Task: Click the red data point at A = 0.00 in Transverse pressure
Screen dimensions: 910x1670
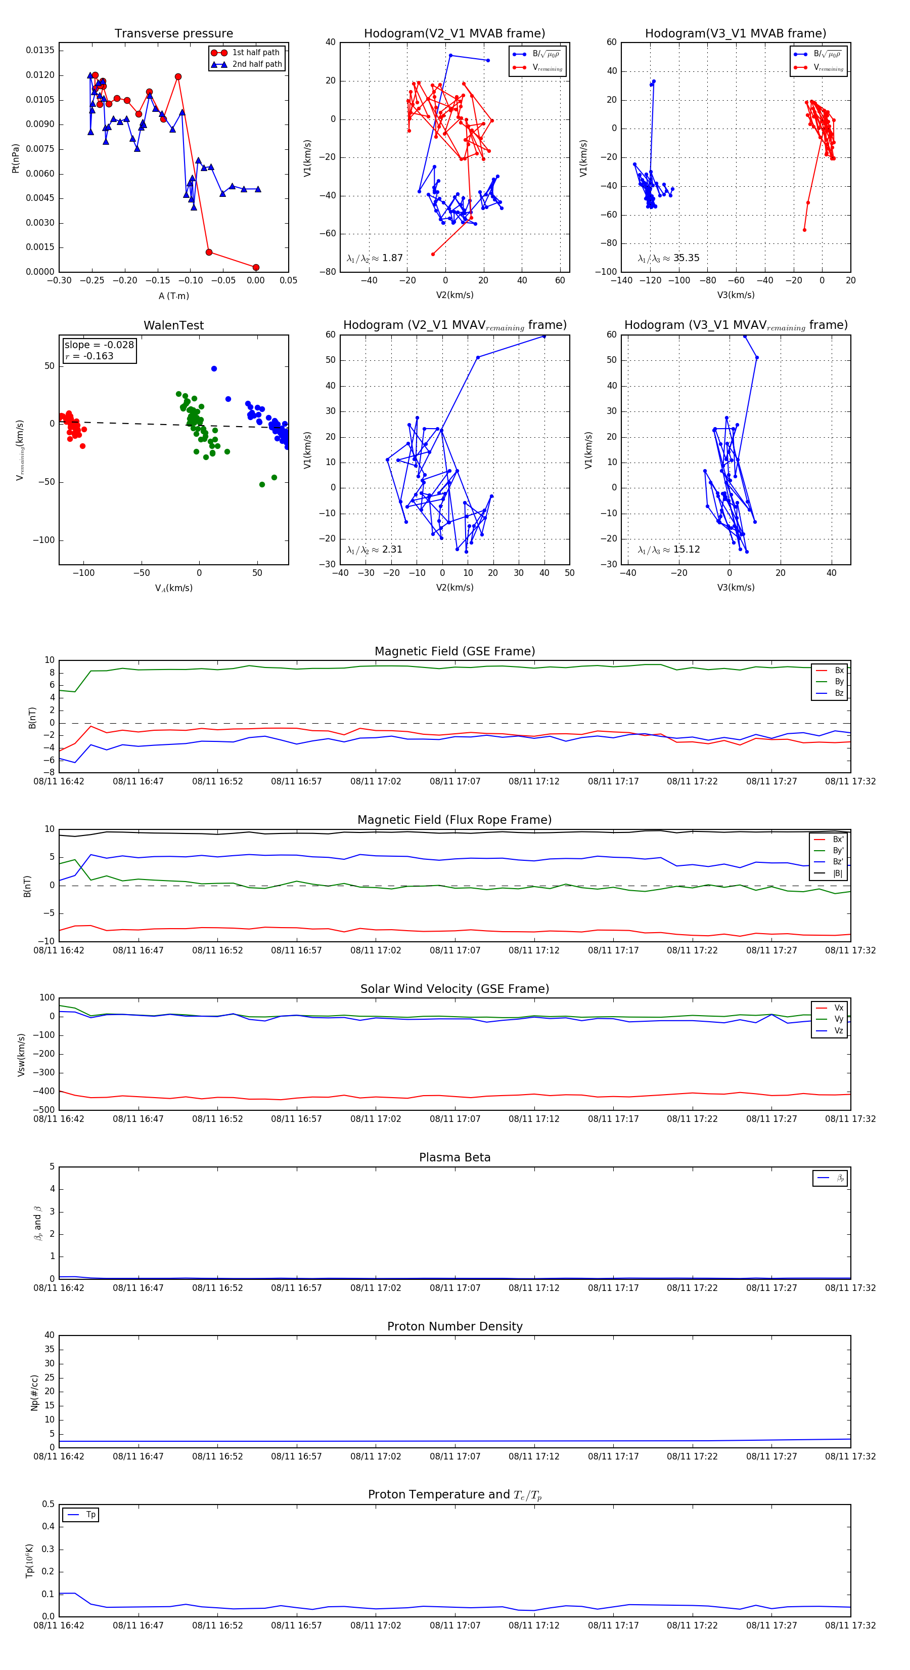Action: pos(256,267)
